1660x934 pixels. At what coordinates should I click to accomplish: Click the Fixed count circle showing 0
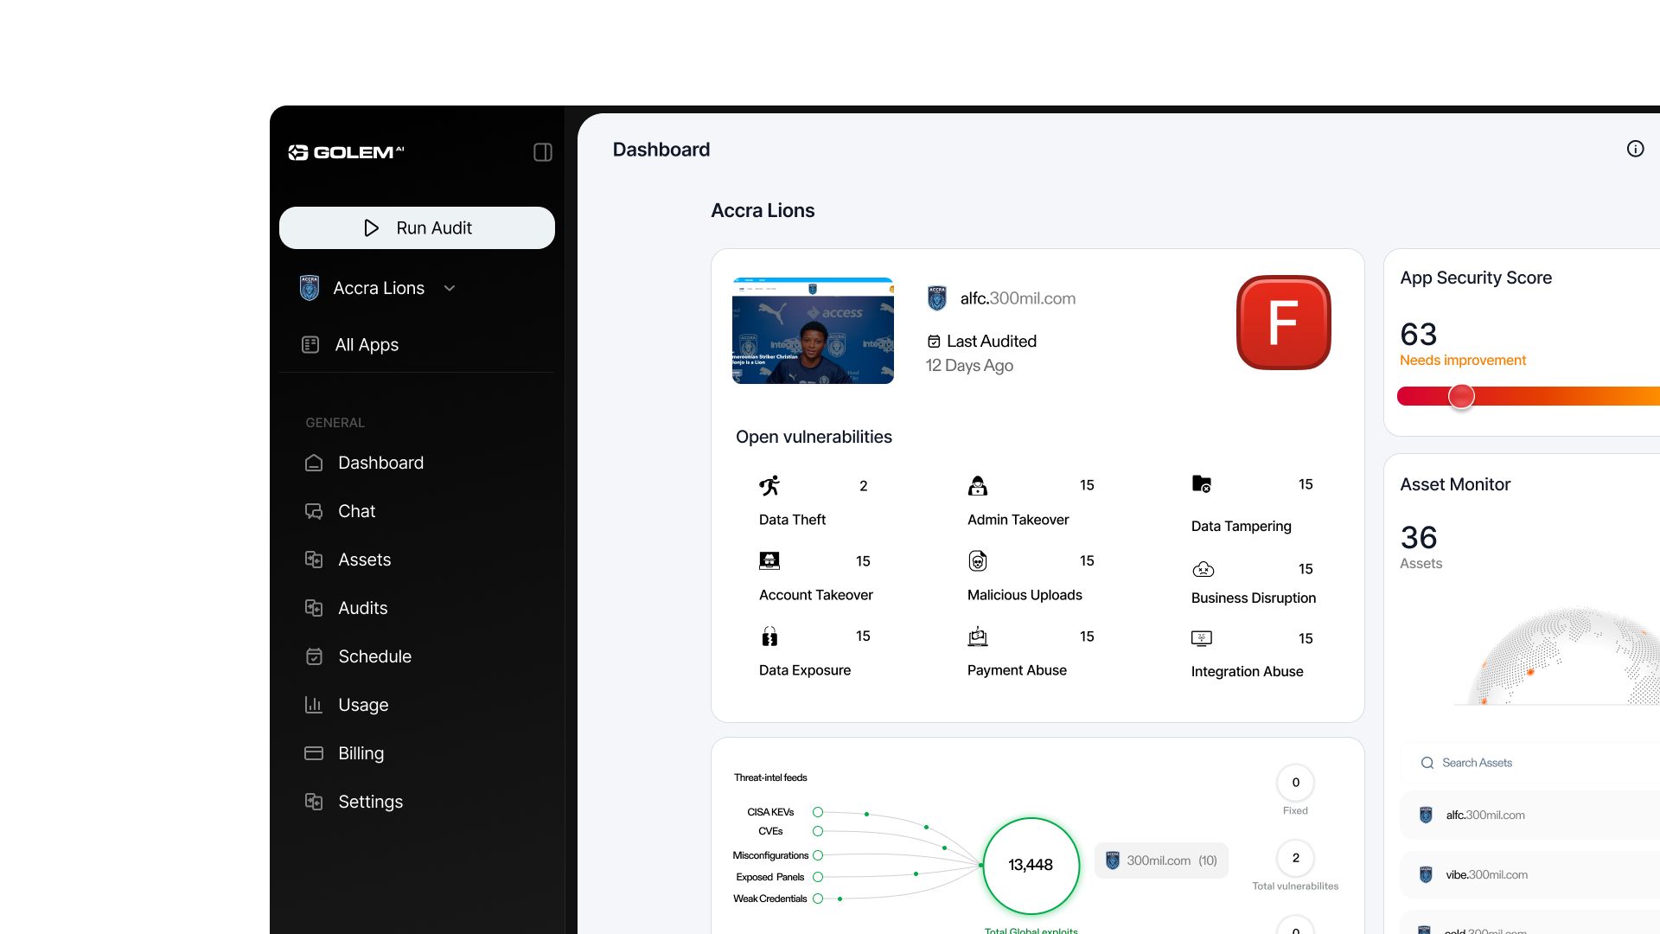[1295, 783]
